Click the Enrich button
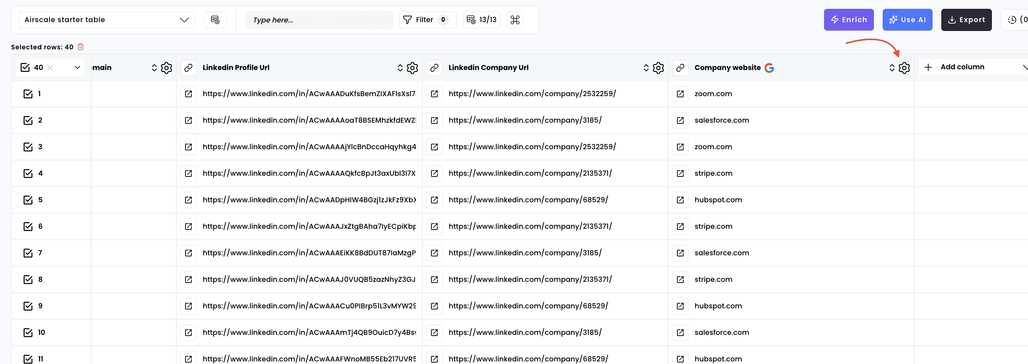1028x364 pixels. (x=848, y=20)
